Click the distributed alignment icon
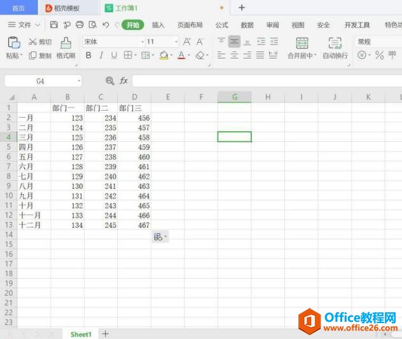This screenshot has width=402, height=339. pos(273,55)
